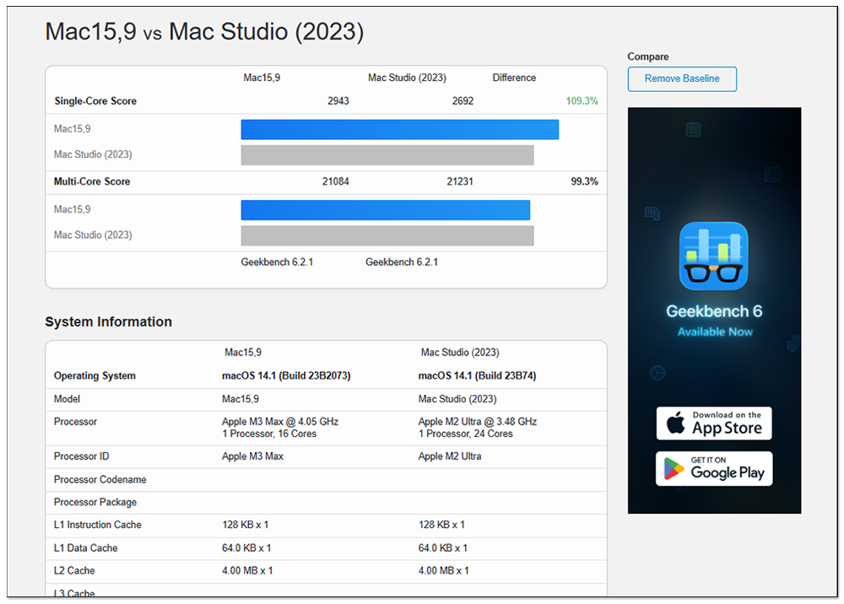Select multi-core score value 21231
The image size is (844, 604).
(x=460, y=182)
